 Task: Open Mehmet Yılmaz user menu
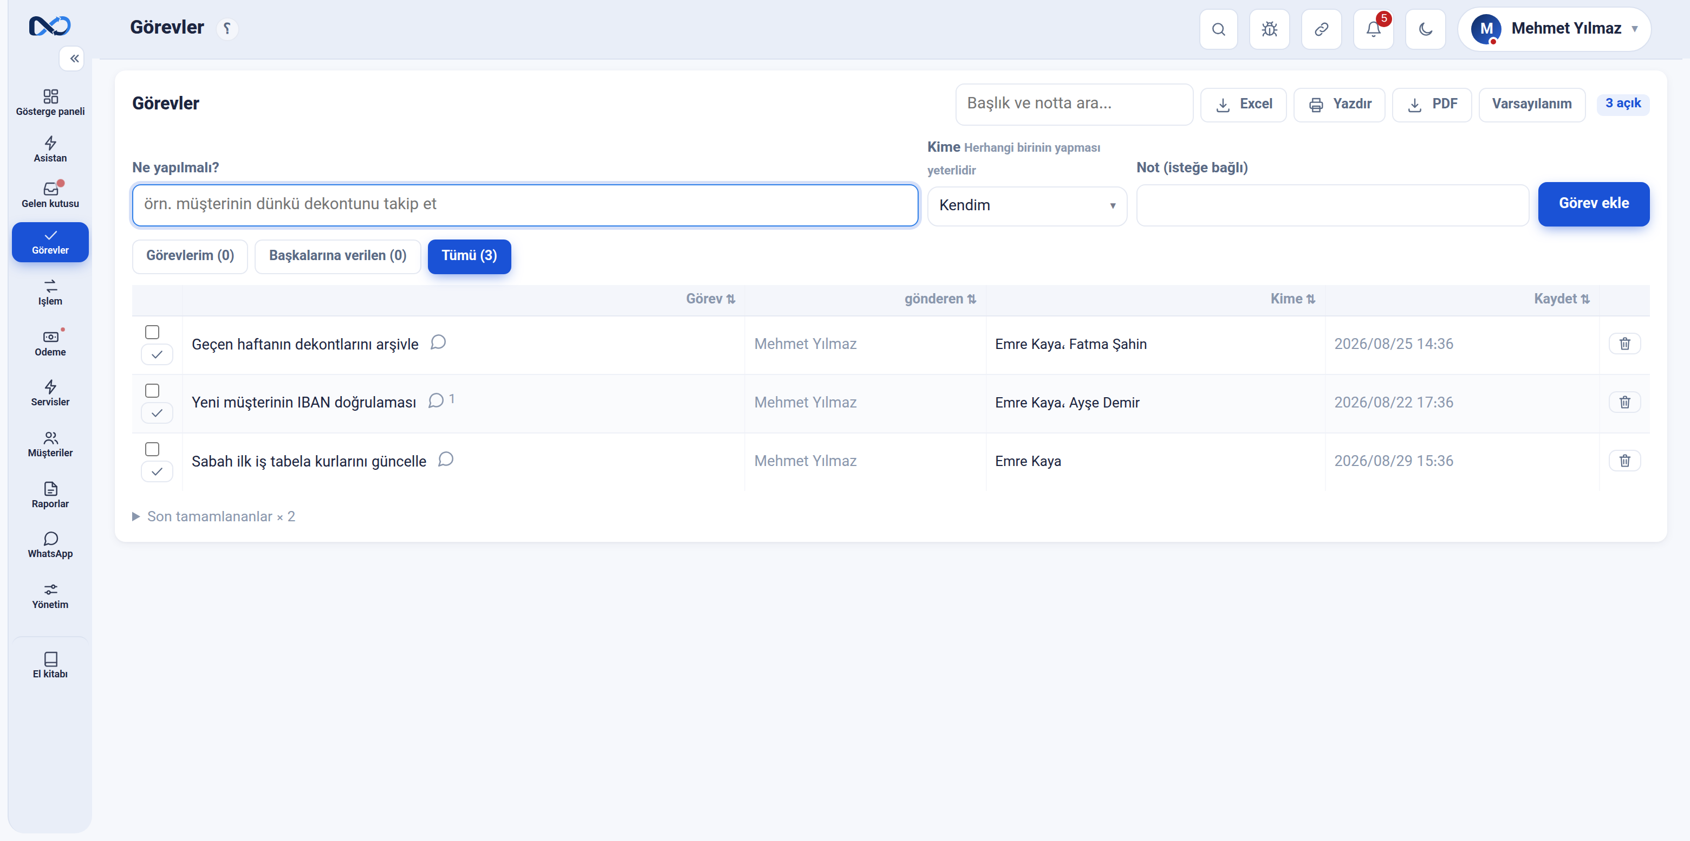coord(1554,29)
